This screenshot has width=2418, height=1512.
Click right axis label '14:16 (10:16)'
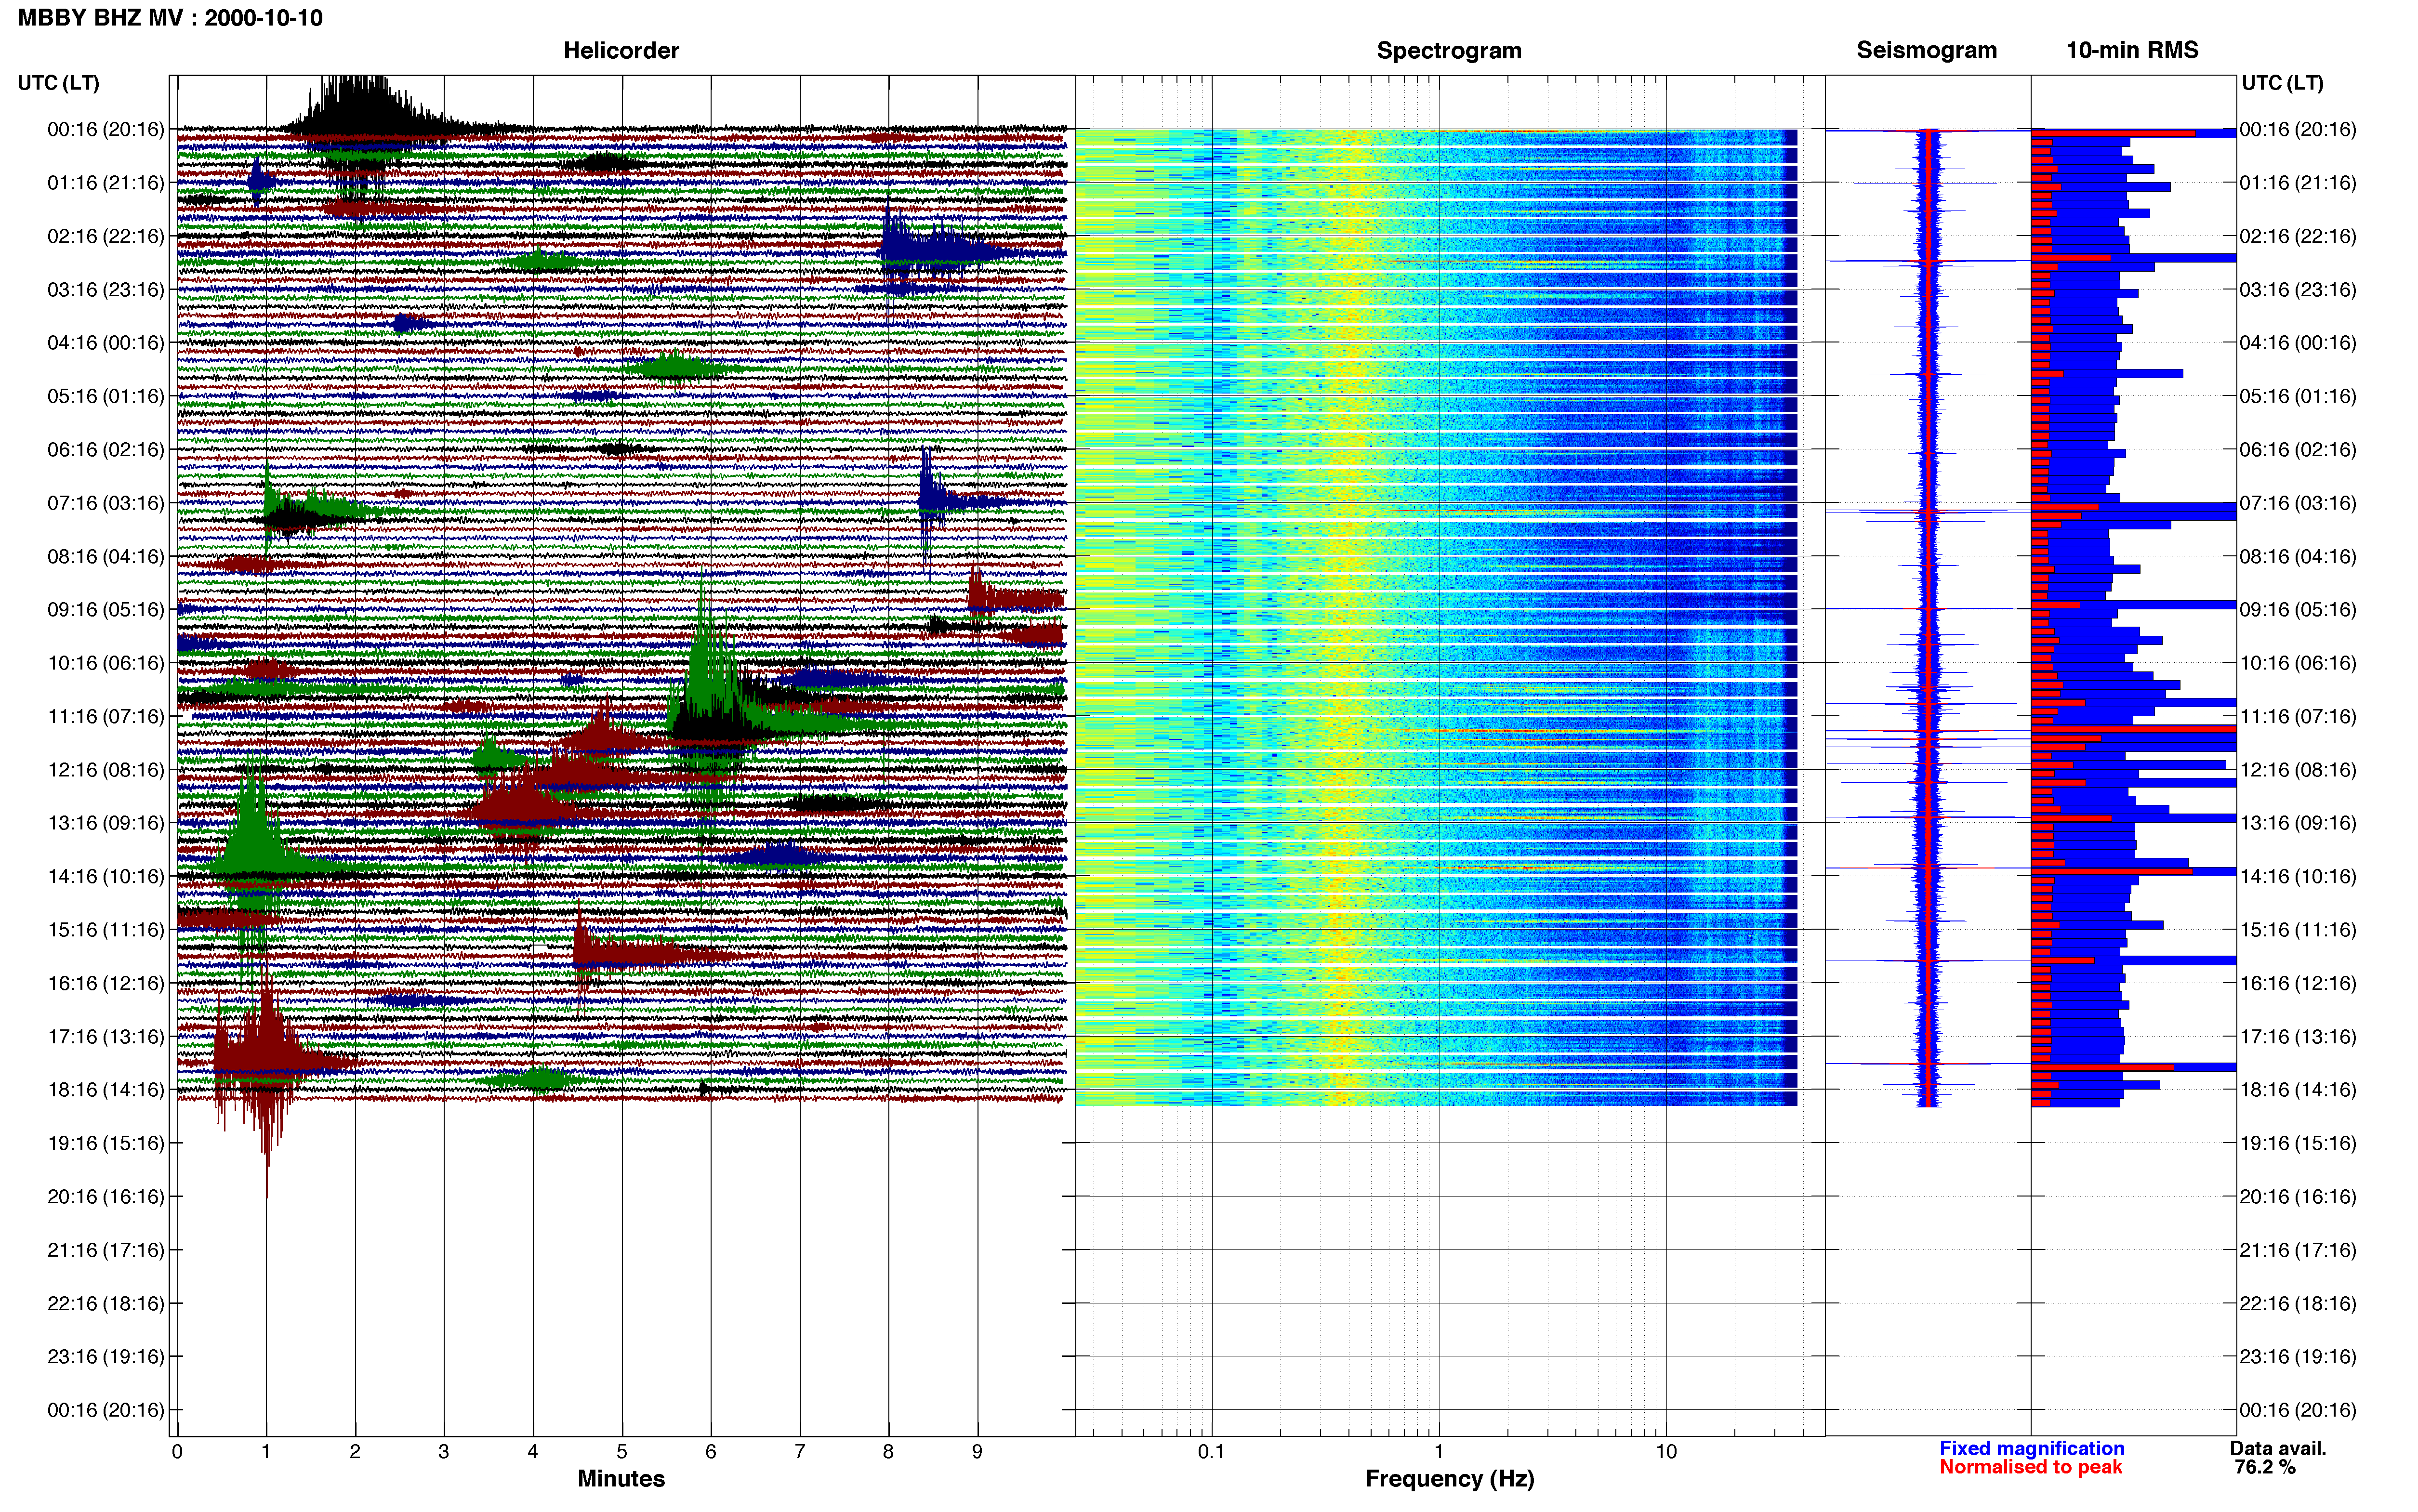(x=2298, y=876)
